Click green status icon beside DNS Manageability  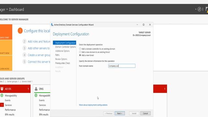pyautogui.click(x=36, y=95)
